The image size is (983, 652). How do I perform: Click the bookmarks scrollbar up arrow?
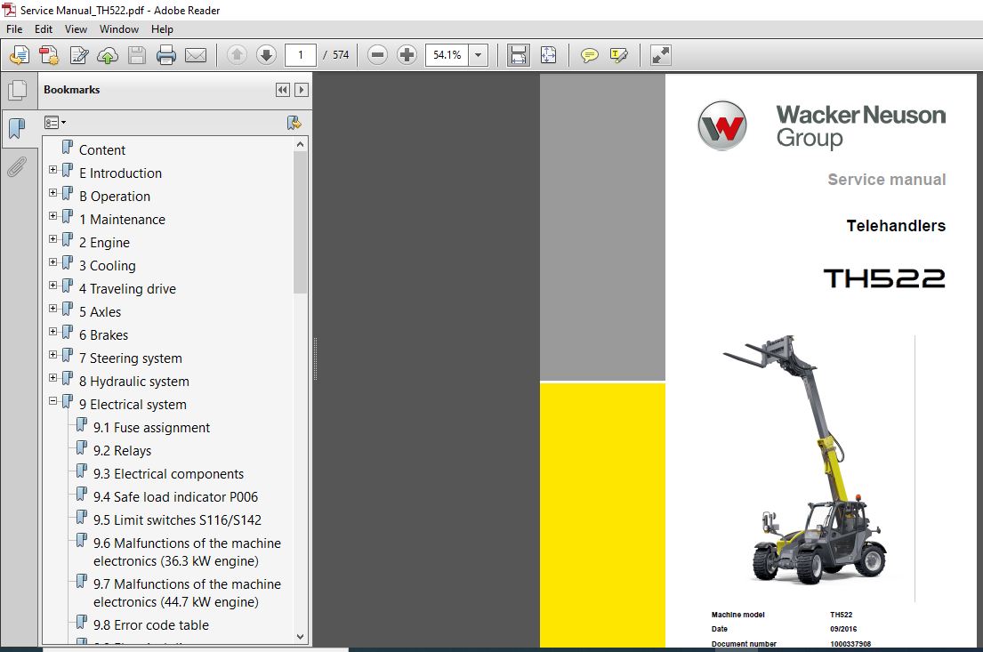point(301,144)
